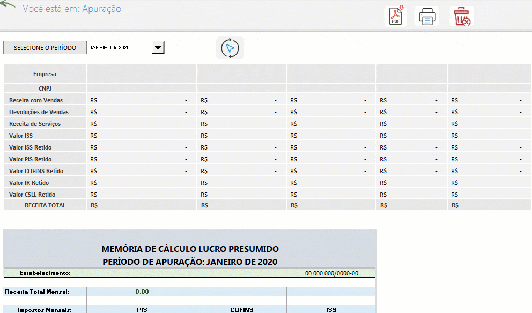
Task: Select the Devoluções de Vendas label
Action: [39, 112]
